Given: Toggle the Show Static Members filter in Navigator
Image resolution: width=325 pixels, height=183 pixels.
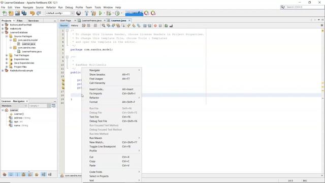Looking at the screenshot, I should (17, 174).
